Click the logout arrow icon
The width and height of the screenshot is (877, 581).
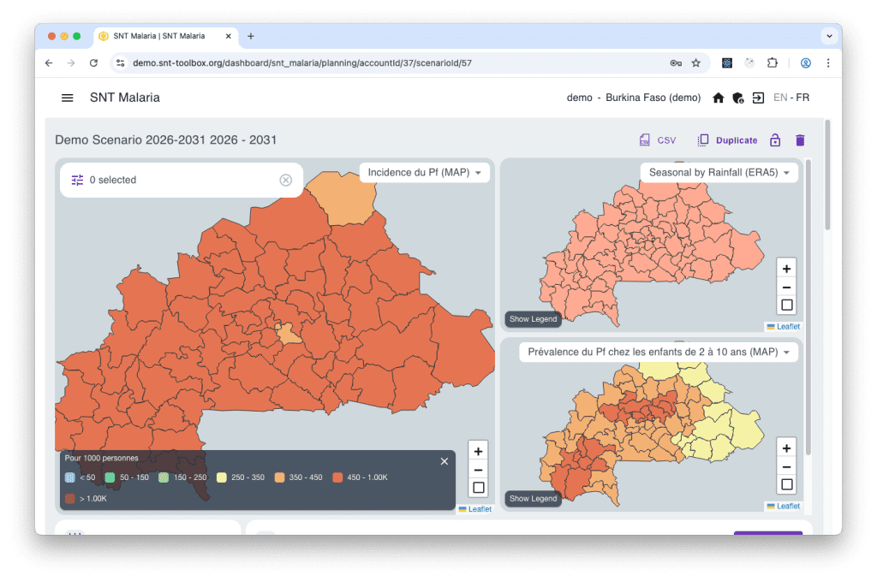pos(758,98)
